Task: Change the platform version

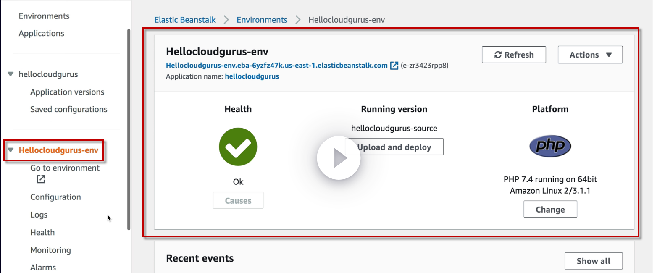Action: click(x=550, y=210)
